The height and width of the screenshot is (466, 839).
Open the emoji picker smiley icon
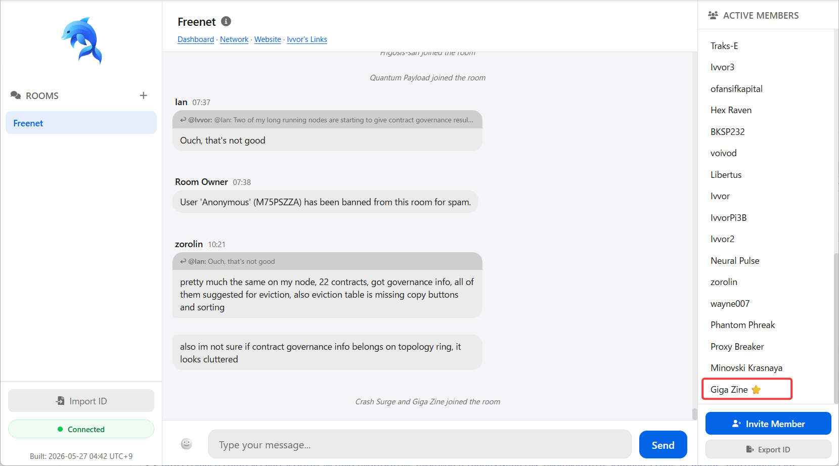[187, 444]
